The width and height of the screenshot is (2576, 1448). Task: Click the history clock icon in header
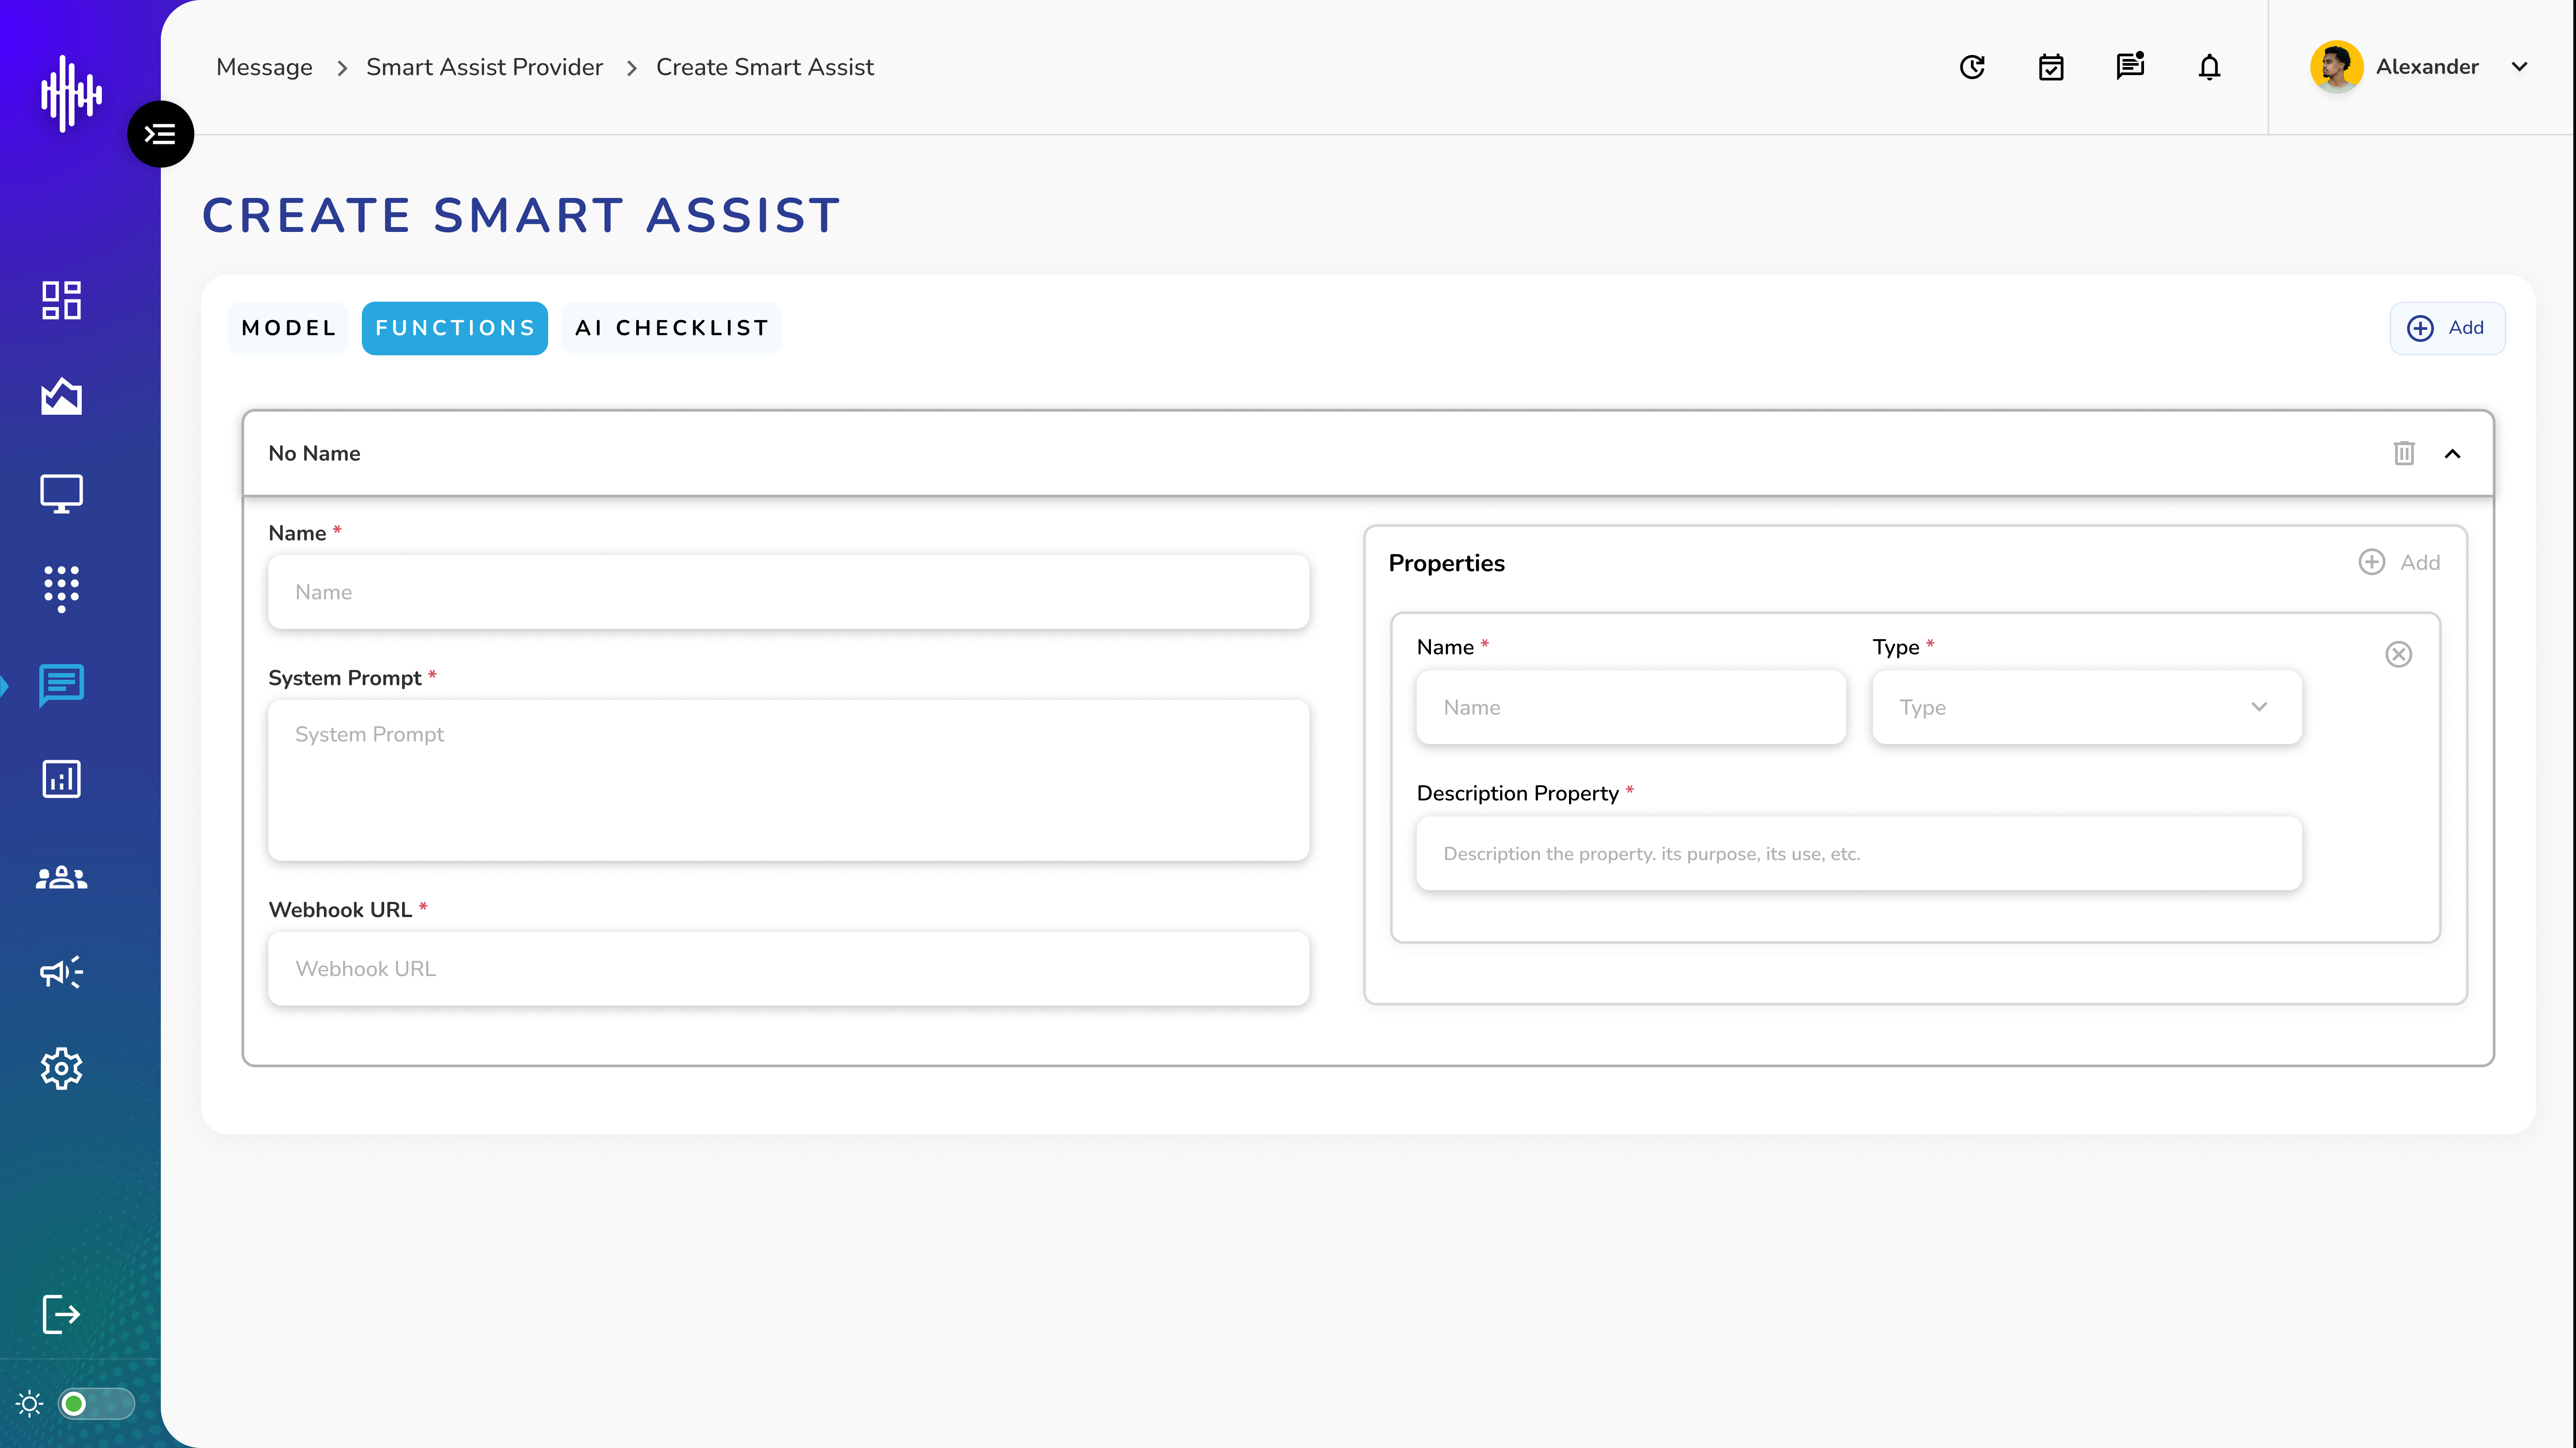(x=1972, y=67)
